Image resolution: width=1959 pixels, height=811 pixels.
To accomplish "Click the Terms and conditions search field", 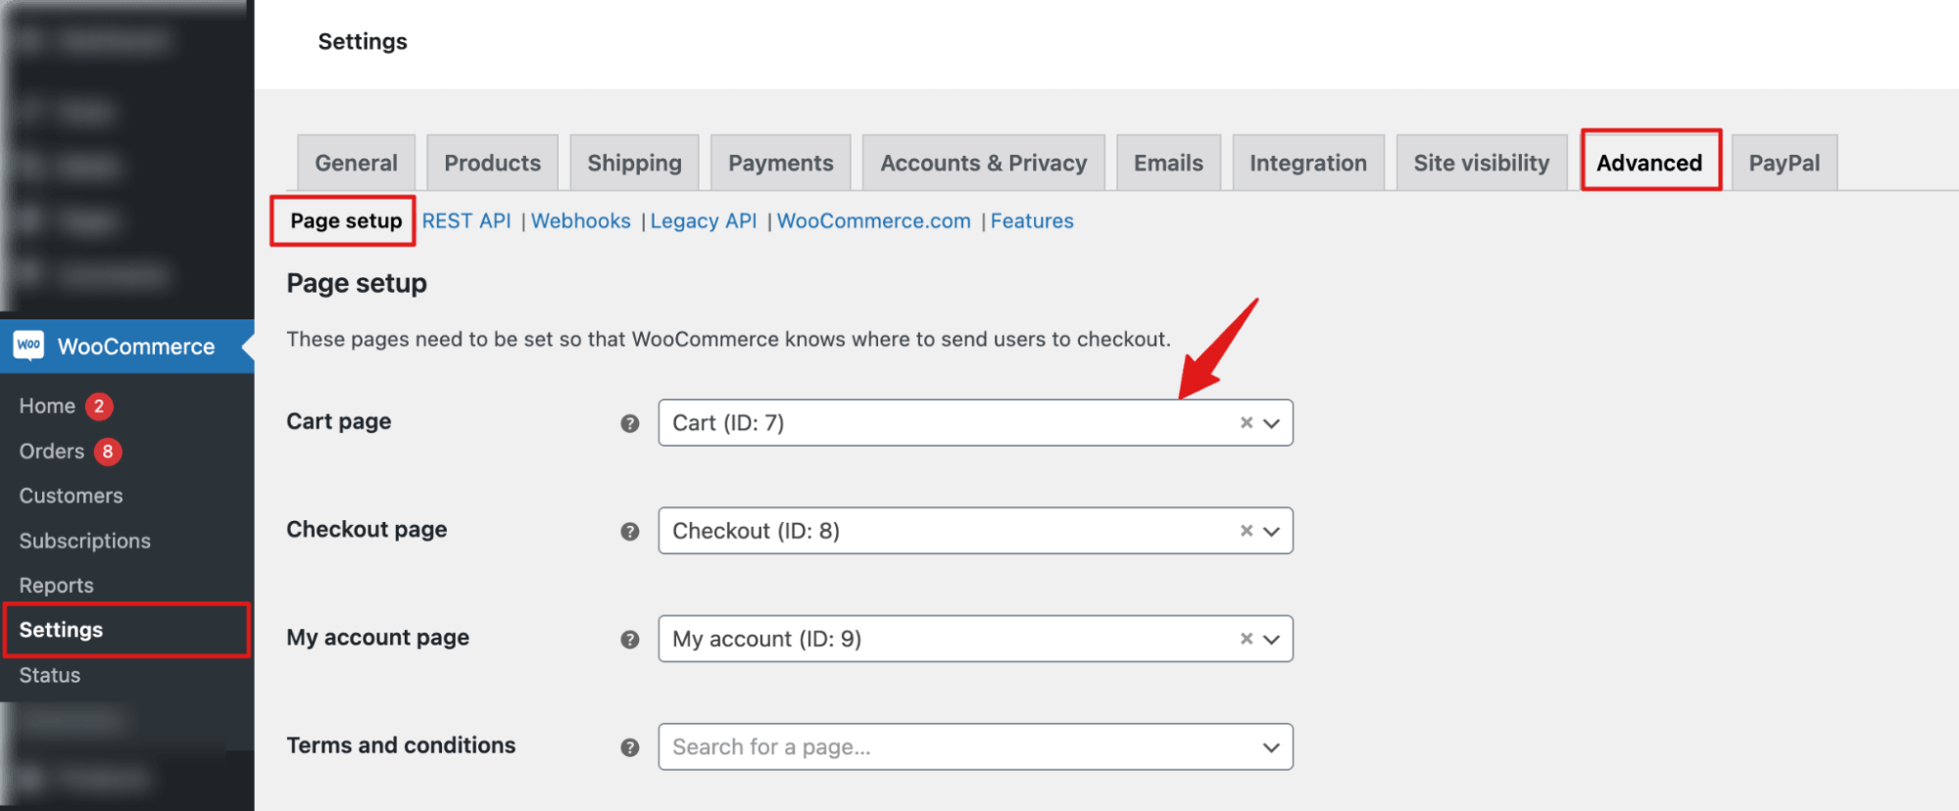I will (931, 746).
